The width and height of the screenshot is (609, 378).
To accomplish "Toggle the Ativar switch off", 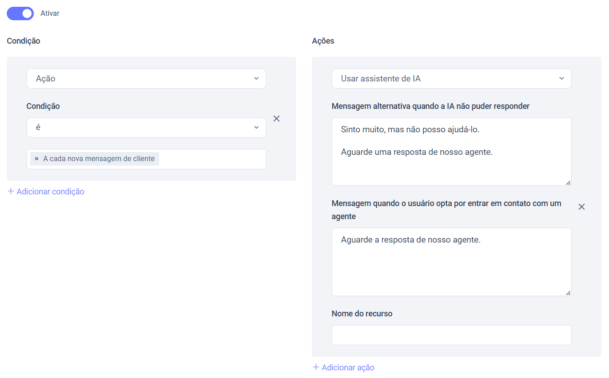I will click(x=20, y=13).
